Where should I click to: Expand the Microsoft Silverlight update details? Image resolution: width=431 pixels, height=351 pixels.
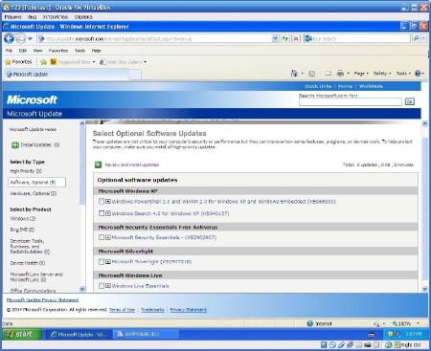[108, 262]
